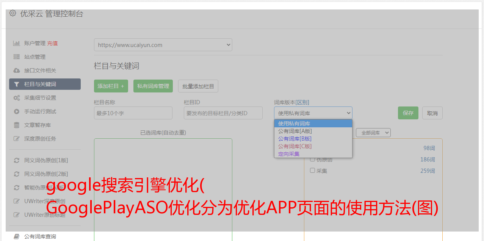Click the play icon for 手动运行测试
This screenshot has height=241, width=484.
point(17,111)
